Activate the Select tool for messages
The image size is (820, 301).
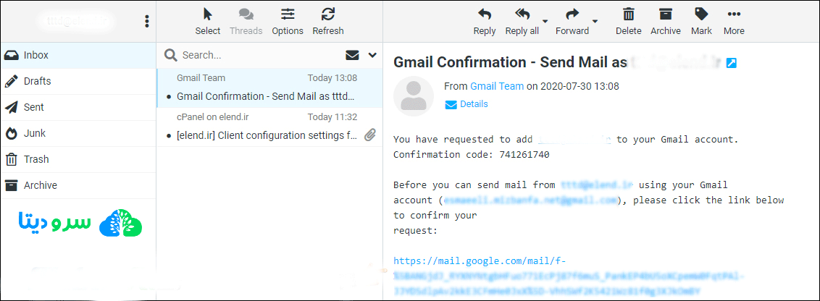(208, 21)
